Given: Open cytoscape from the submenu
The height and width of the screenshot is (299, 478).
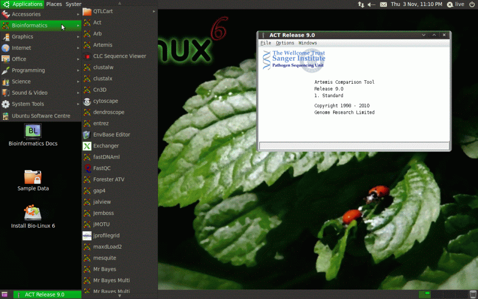Looking at the screenshot, I should coord(105,101).
